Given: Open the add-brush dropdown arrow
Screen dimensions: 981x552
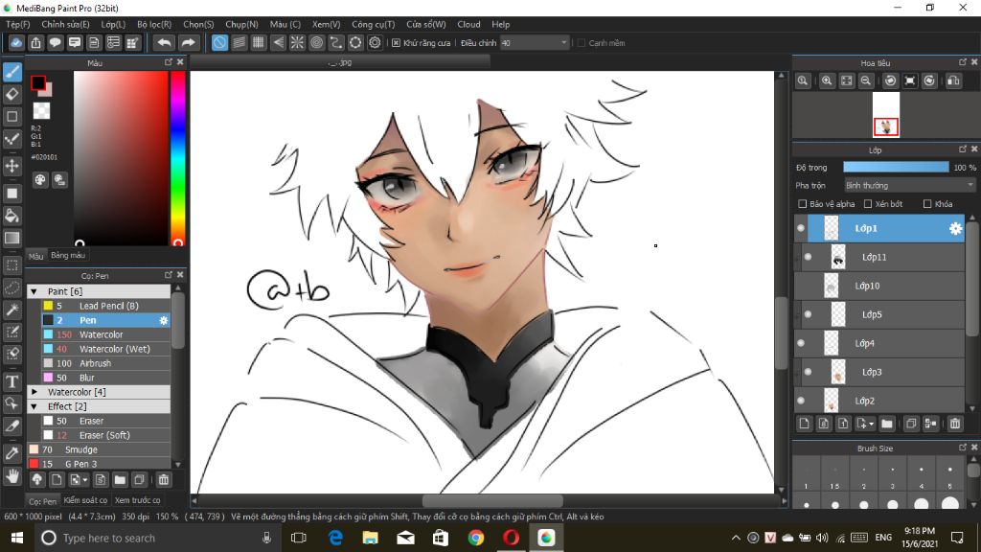Looking at the screenshot, I should [x=84, y=481].
